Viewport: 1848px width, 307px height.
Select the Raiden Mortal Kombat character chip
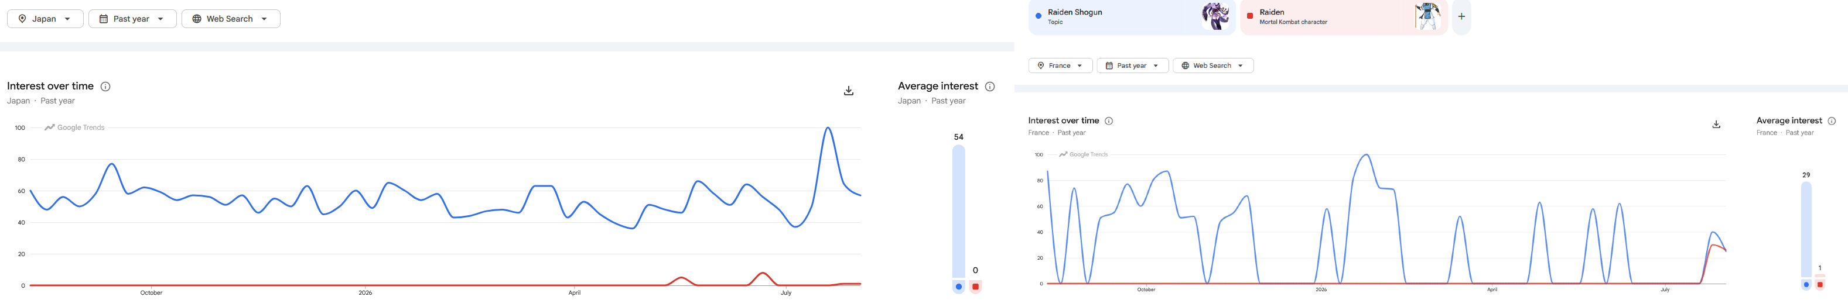1344,16
